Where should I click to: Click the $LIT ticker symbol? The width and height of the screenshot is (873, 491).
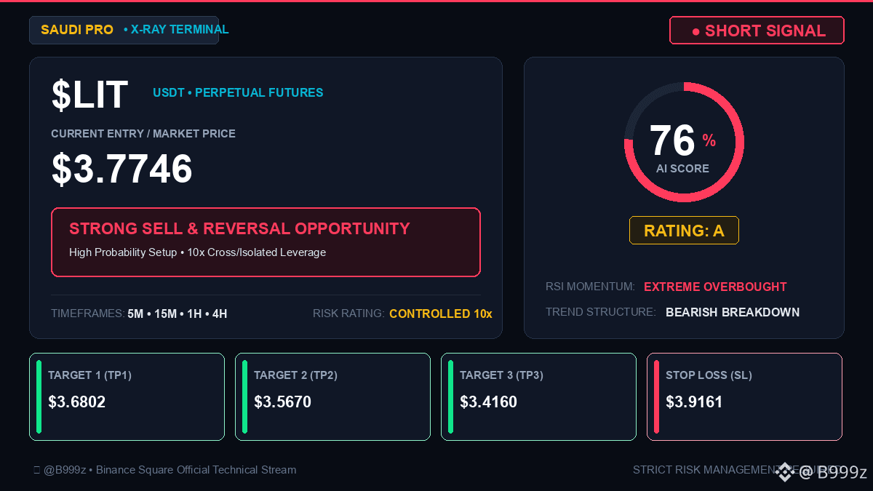click(x=89, y=95)
